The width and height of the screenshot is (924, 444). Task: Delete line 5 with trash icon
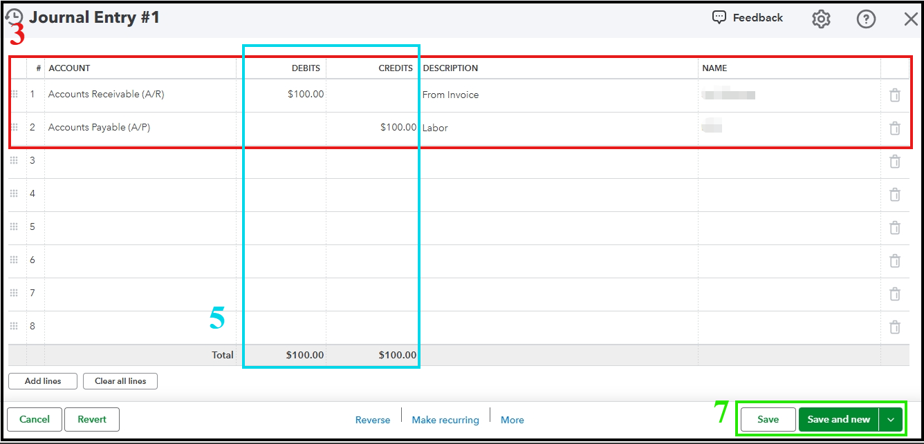click(x=895, y=228)
